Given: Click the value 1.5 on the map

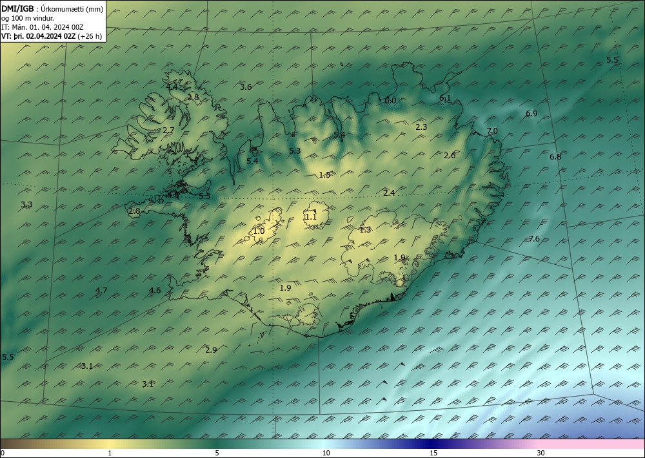Looking at the screenshot, I should [324, 174].
